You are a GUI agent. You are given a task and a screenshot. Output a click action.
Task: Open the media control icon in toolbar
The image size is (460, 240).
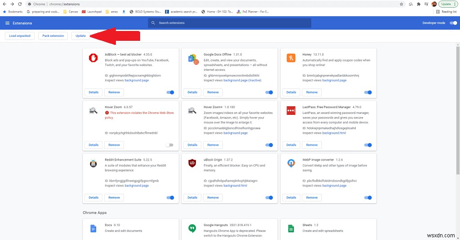[426, 4]
